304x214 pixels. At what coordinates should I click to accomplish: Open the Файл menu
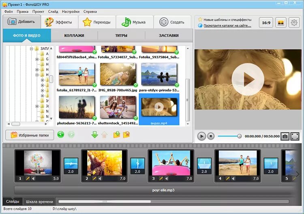[9, 12]
